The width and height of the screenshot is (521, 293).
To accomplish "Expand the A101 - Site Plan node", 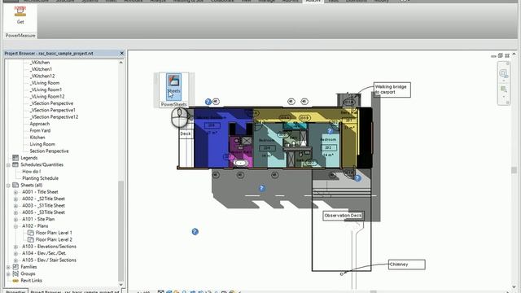I will (x=15, y=219).
